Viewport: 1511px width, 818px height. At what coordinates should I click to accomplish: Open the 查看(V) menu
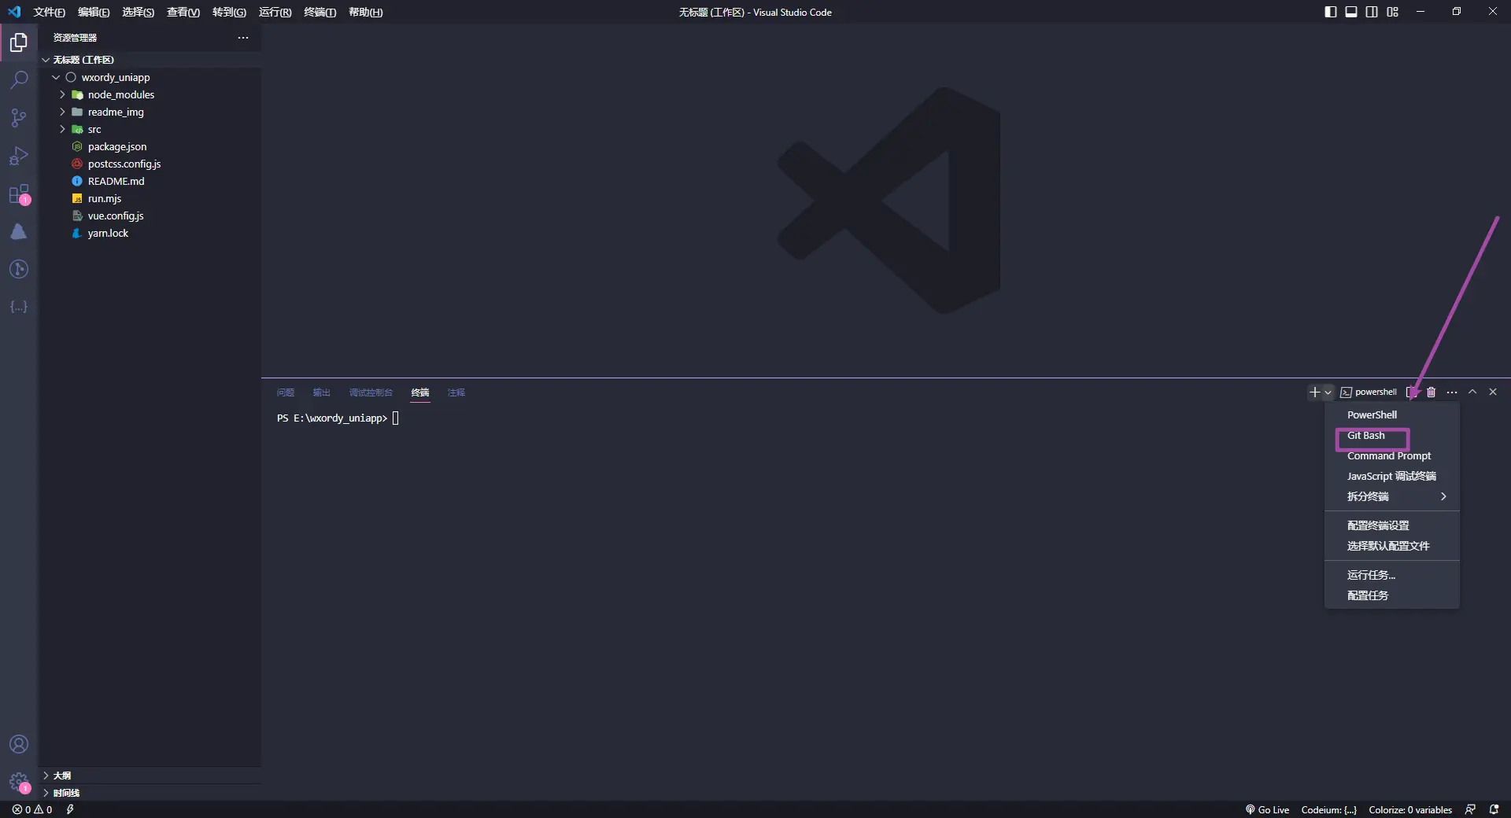point(183,12)
